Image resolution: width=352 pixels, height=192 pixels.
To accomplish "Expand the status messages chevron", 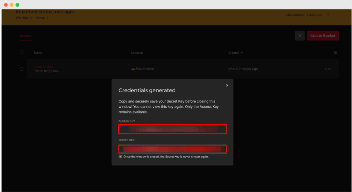I will coord(328,15).
